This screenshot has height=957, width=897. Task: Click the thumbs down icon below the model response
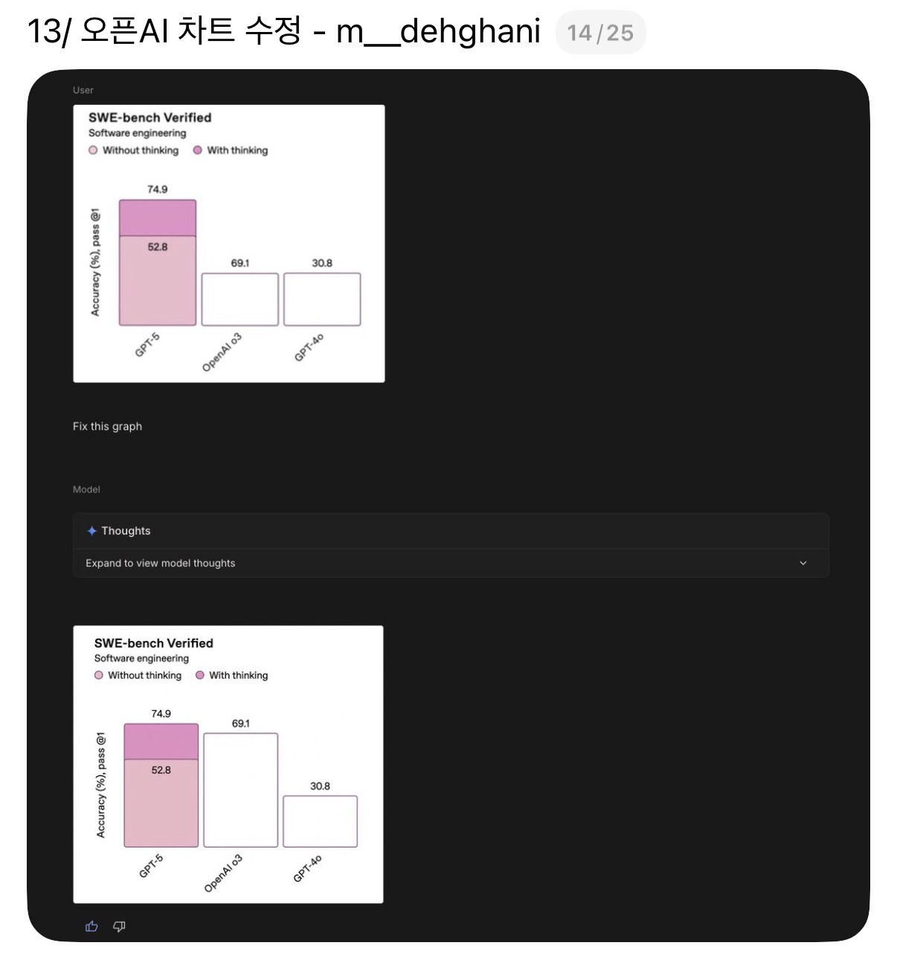[118, 926]
